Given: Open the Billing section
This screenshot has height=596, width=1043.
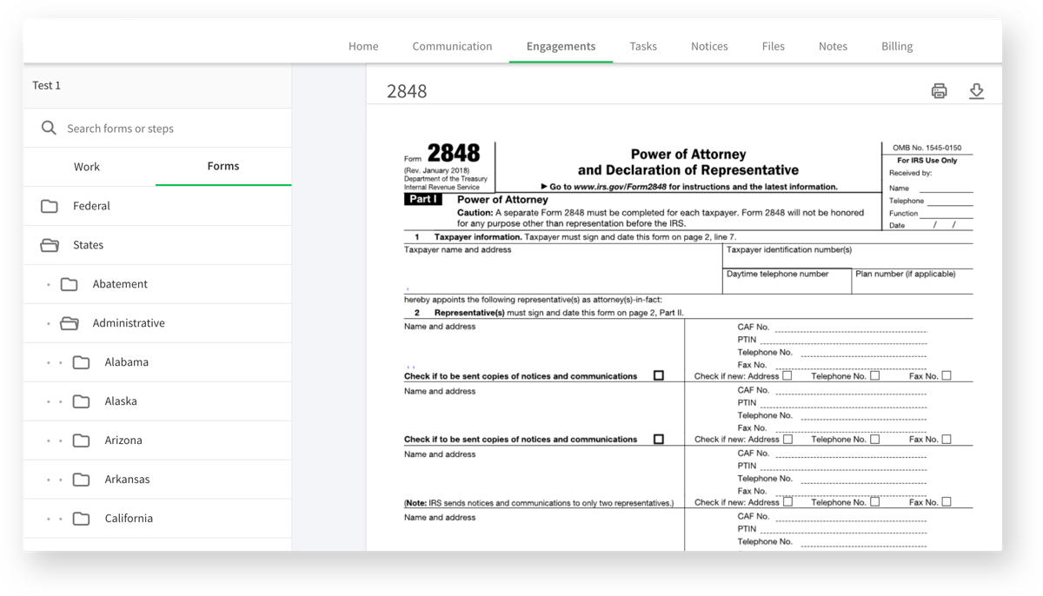Looking at the screenshot, I should (896, 46).
